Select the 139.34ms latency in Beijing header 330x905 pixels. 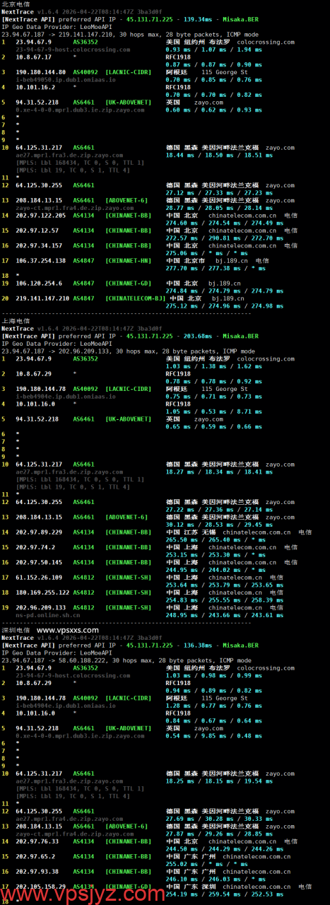(197, 19)
